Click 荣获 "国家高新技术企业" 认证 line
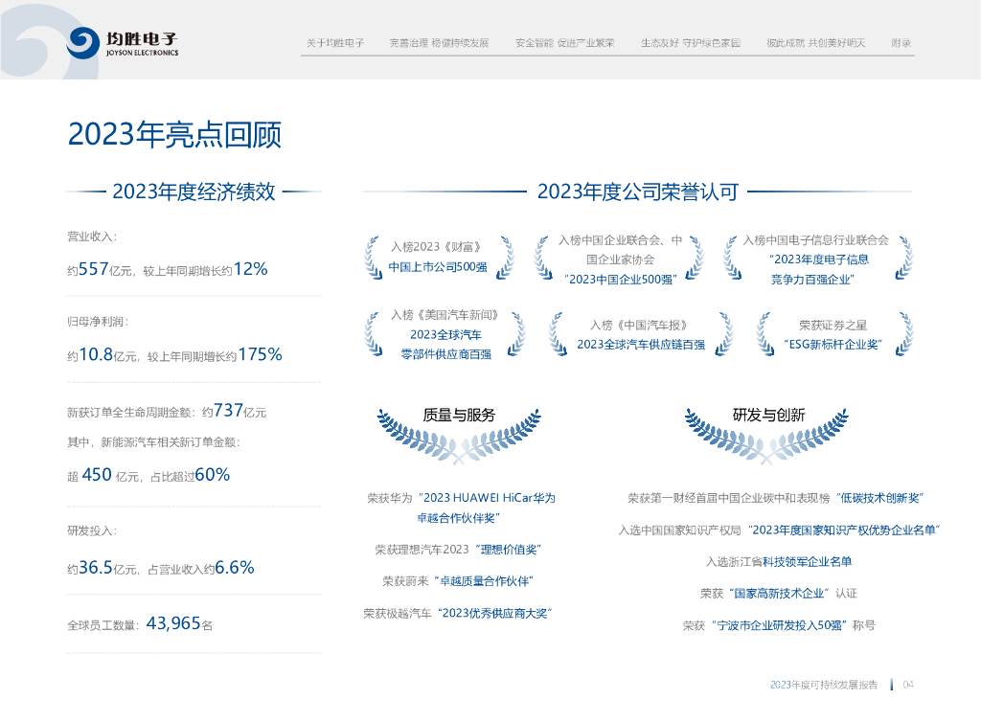 point(779,594)
